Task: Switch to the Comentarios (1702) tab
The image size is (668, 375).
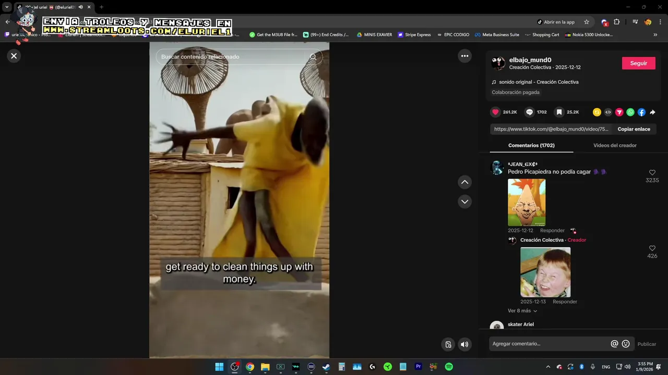Action: tap(531, 145)
